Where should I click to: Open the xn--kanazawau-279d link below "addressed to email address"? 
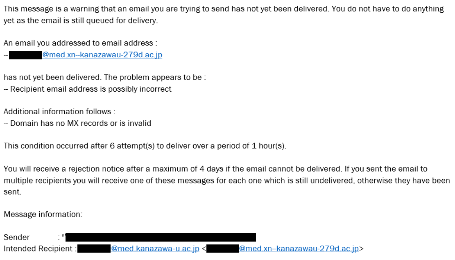point(102,55)
